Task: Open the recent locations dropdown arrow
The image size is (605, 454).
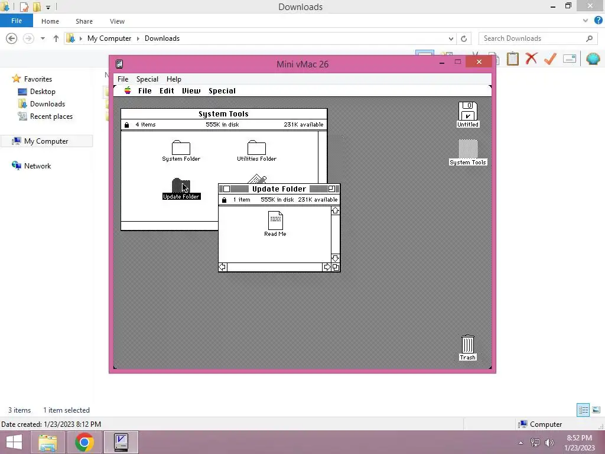Action: [43, 38]
